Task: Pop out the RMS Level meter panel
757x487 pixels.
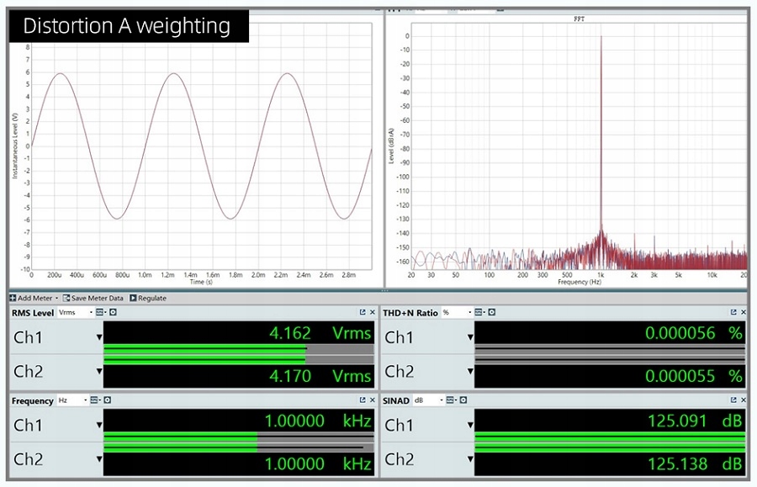Action: 363,313
